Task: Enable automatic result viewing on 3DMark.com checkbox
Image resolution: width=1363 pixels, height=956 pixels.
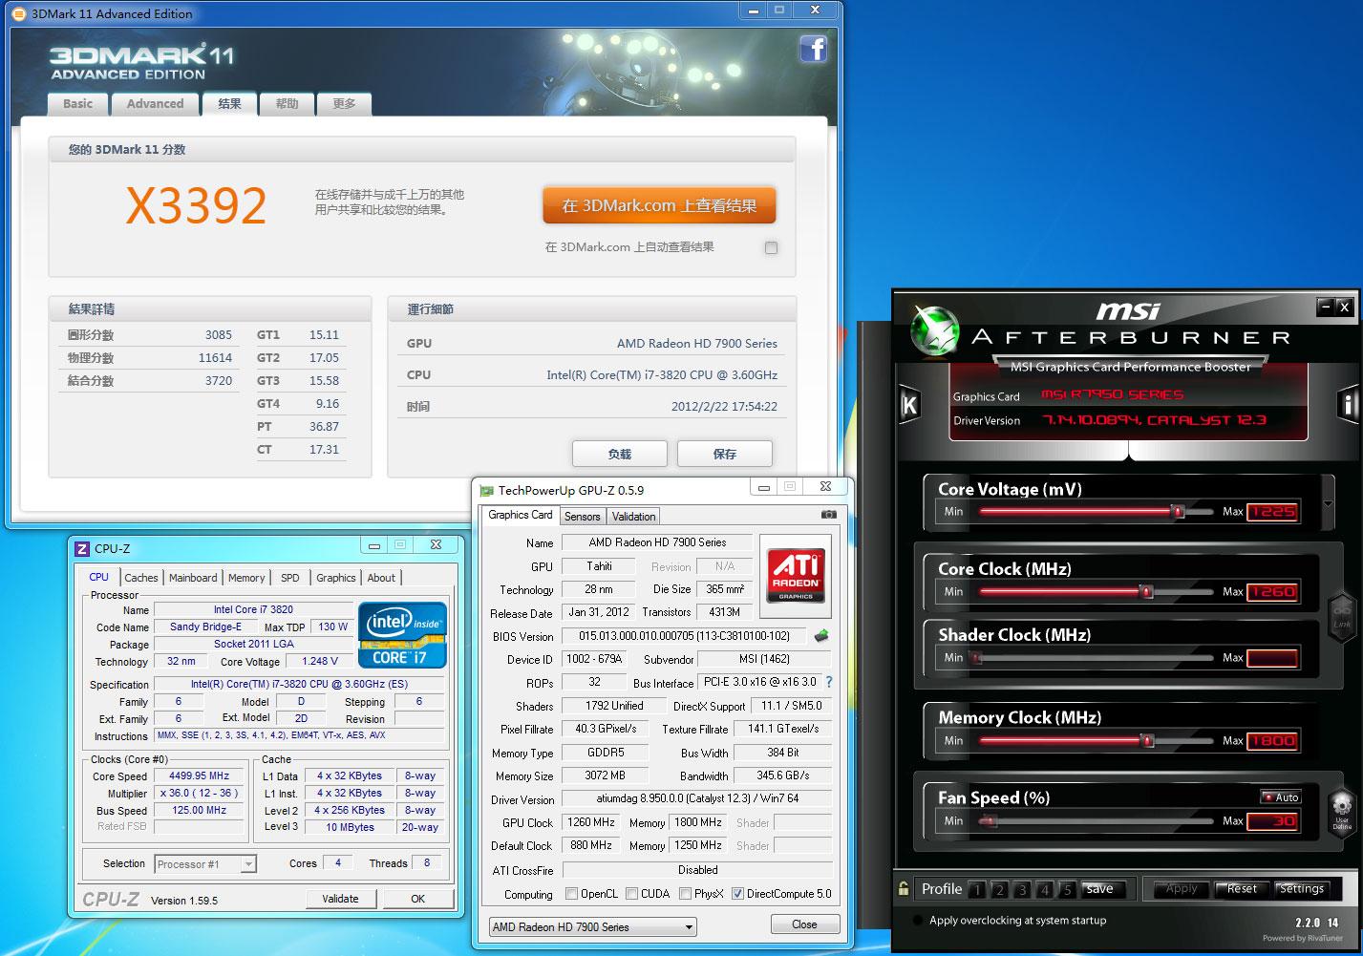Action: click(x=771, y=247)
